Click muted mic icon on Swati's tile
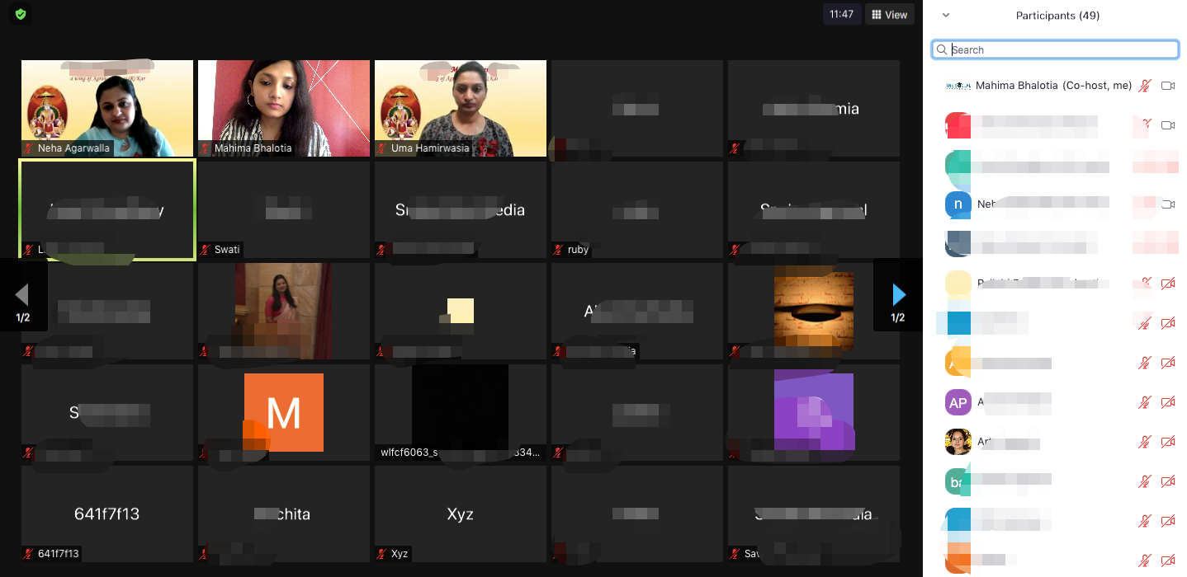 206,250
